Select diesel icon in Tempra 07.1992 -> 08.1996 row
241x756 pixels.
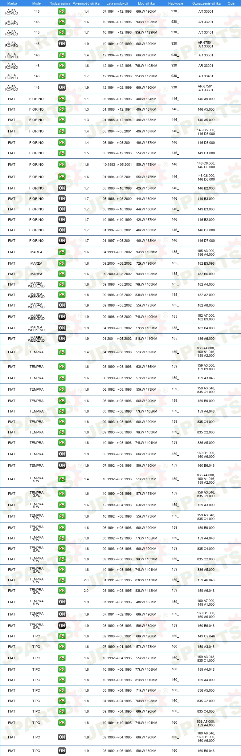(x=62, y=465)
